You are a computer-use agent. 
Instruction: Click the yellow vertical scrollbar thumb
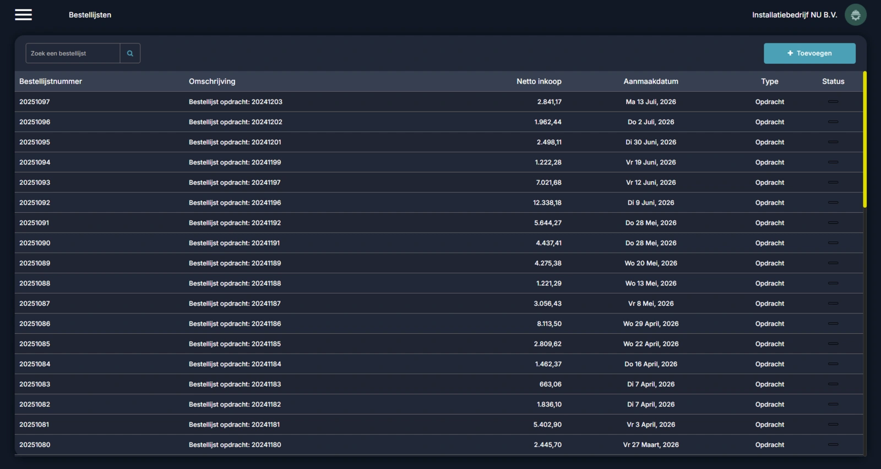(x=864, y=140)
